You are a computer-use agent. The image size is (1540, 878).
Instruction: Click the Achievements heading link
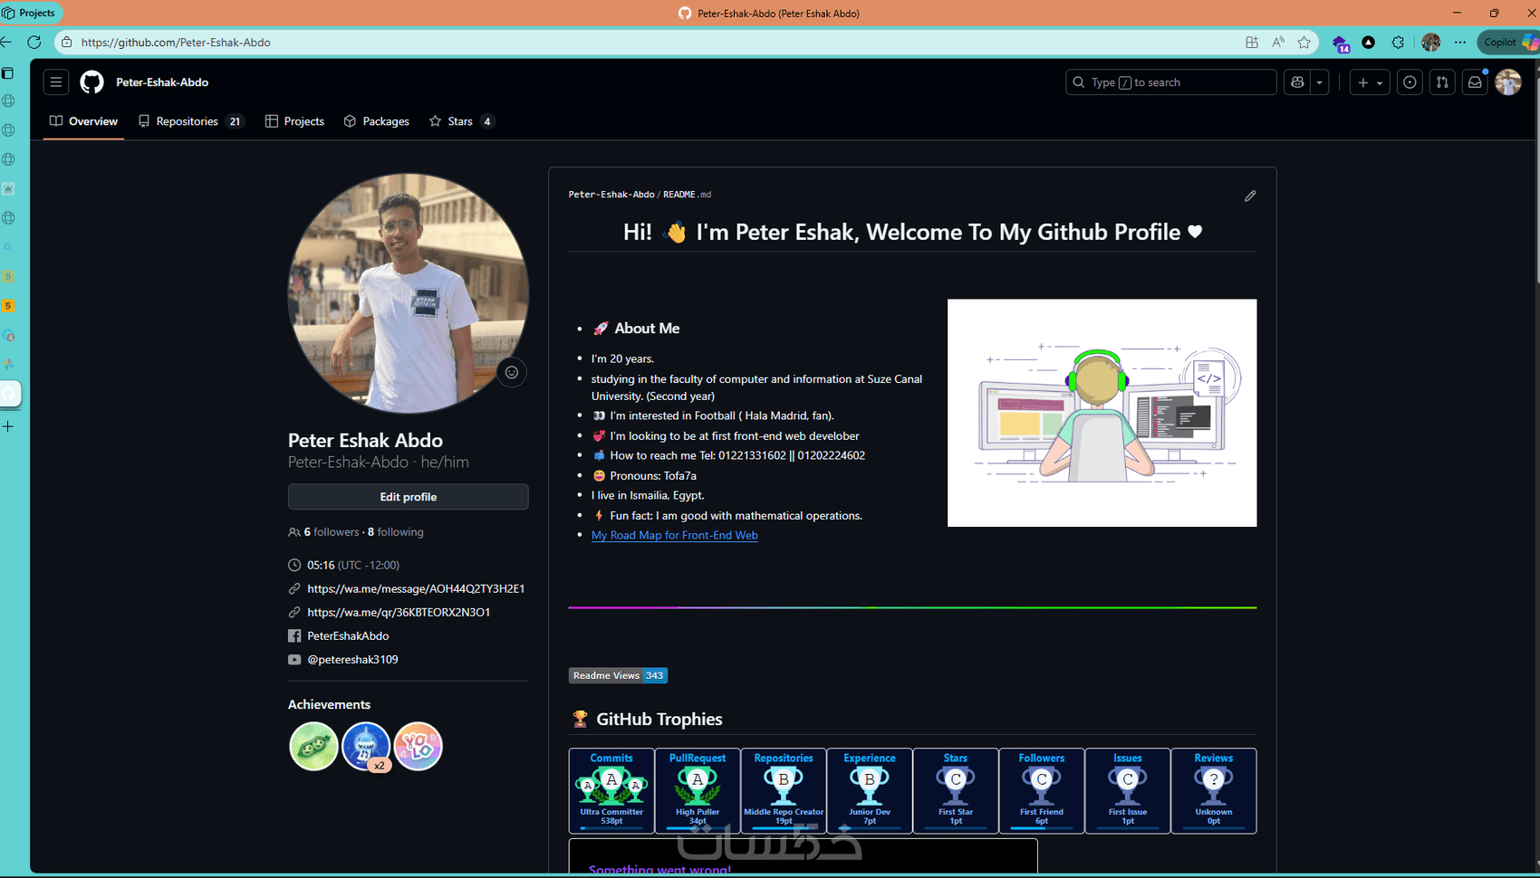pyautogui.click(x=329, y=705)
